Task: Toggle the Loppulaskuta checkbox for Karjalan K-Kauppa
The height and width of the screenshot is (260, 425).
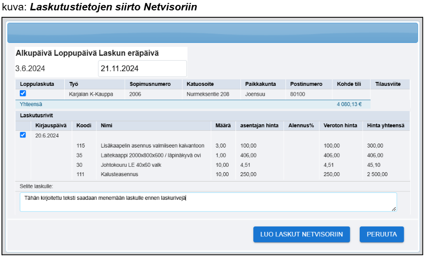Action: [x=23, y=93]
